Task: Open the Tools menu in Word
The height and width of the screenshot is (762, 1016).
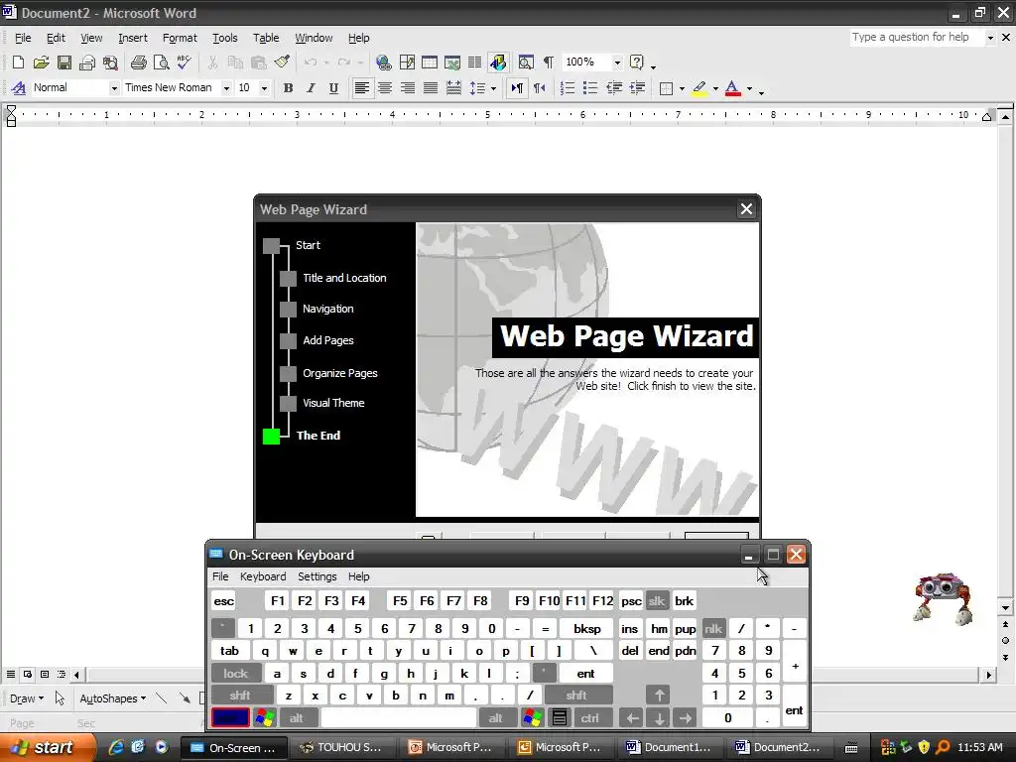Action: (x=225, y=39)
